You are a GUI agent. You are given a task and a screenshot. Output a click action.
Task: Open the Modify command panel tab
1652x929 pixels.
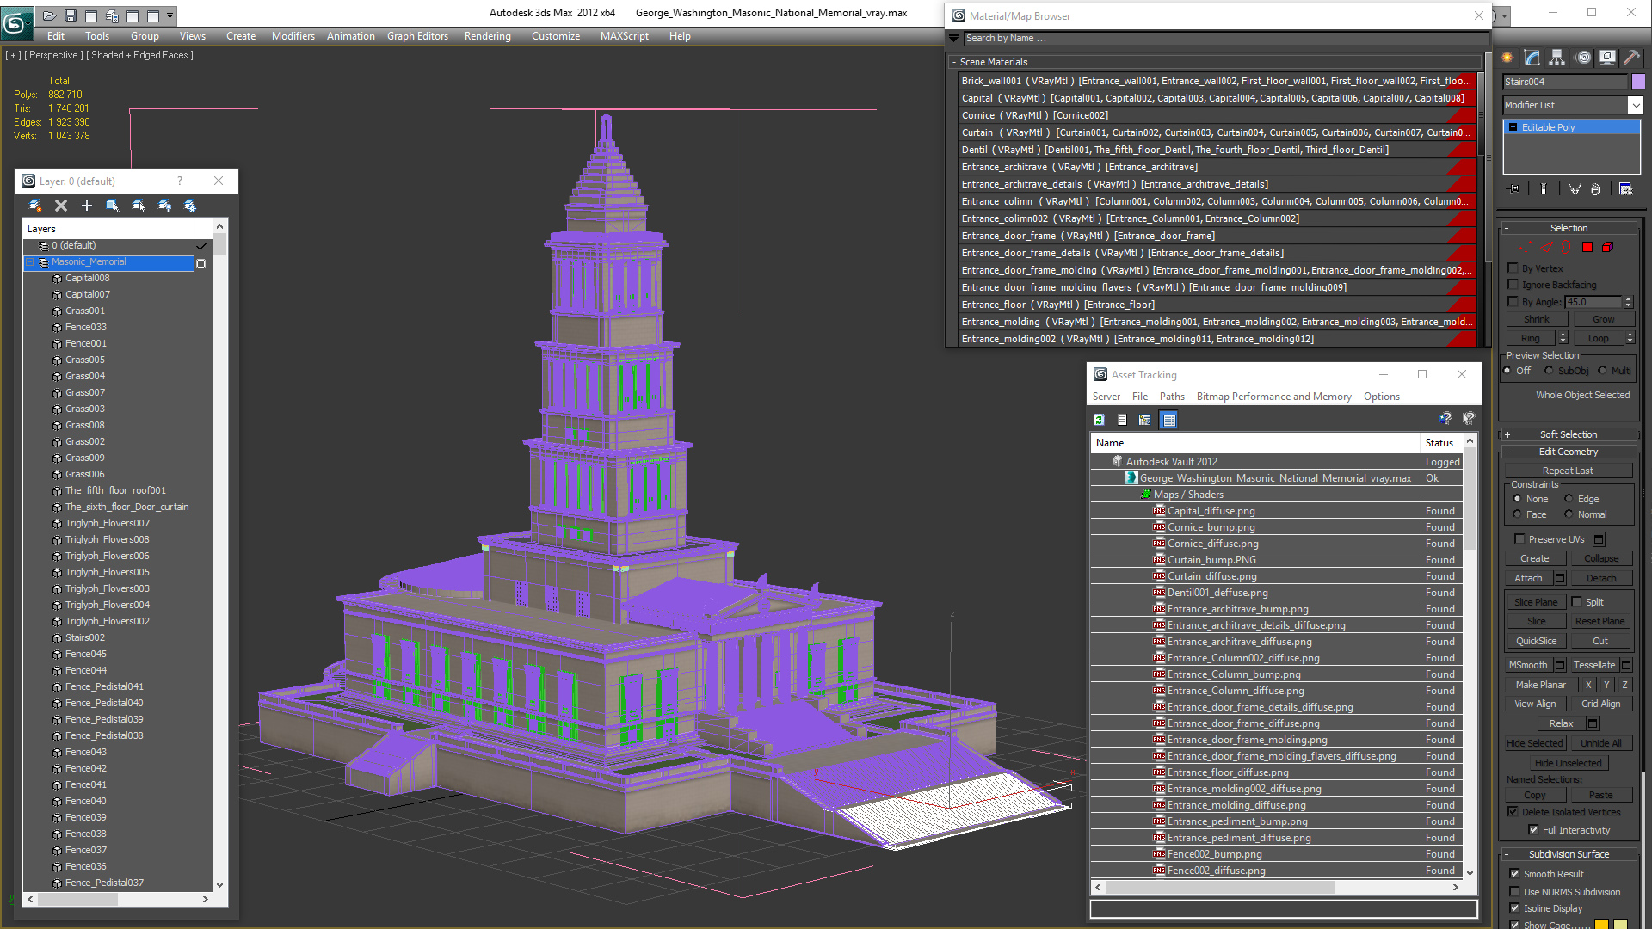click(1532, 58)
